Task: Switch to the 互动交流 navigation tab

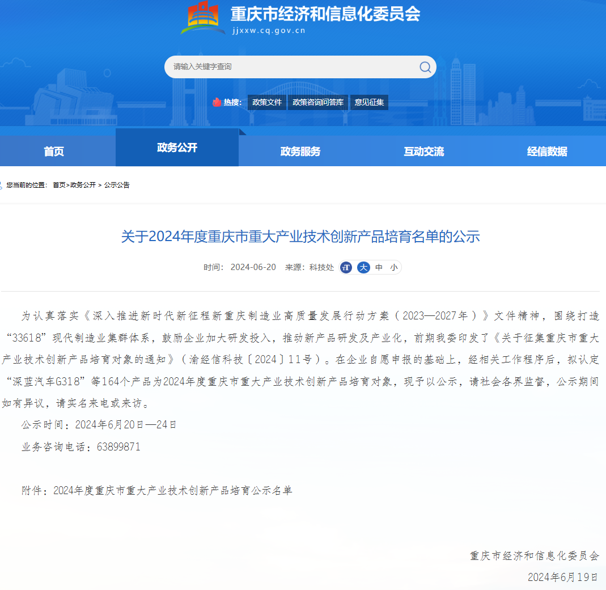Action: [423, 151]
